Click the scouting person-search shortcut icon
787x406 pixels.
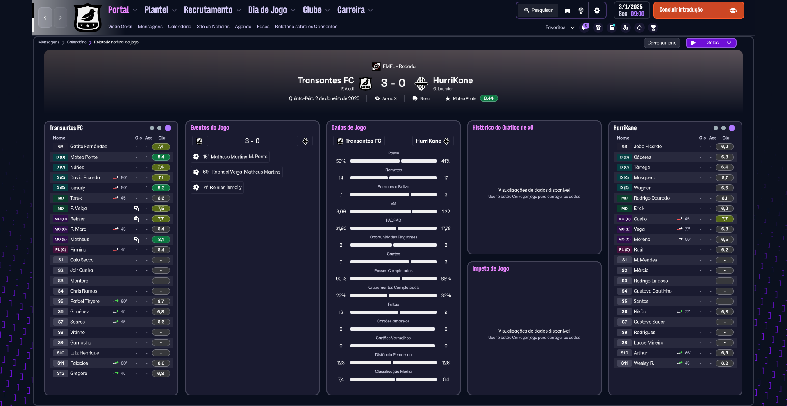[626, 27]
